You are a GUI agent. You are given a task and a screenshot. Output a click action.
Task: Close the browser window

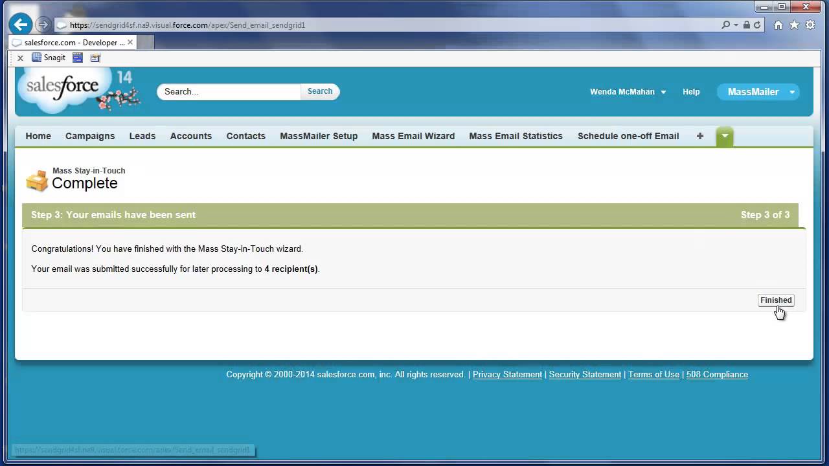tap(806, 6)
